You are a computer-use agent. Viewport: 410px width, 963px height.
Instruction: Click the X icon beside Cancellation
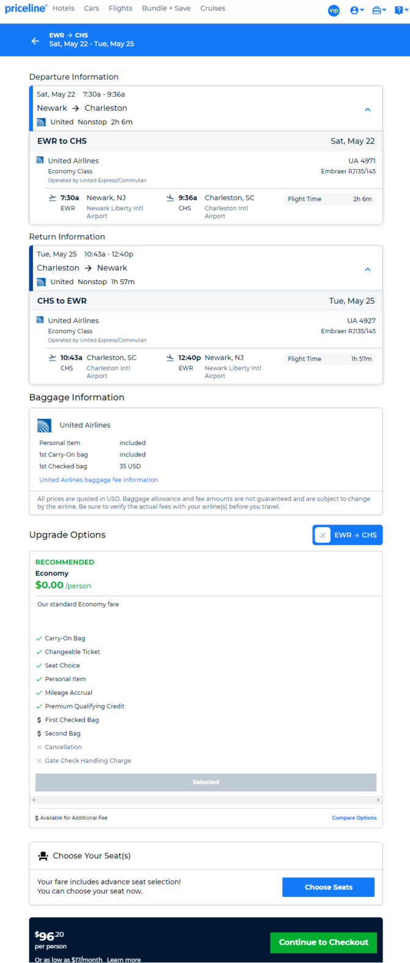coord(39,747)
